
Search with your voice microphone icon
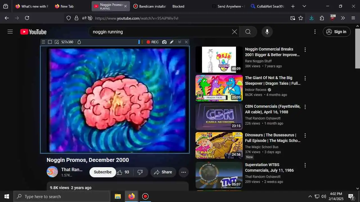pos(267,32)
